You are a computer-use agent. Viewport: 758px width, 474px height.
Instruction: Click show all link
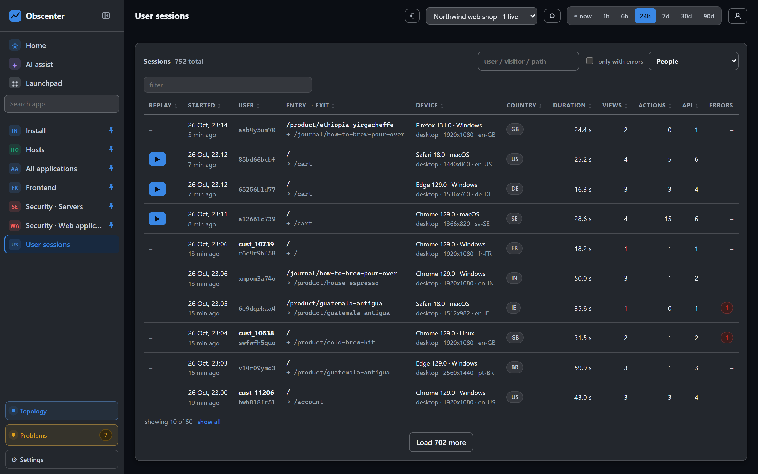coord(209,422)
